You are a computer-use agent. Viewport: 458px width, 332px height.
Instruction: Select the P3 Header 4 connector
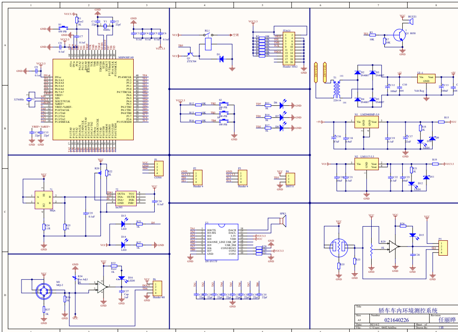click(x=243, y=177)
